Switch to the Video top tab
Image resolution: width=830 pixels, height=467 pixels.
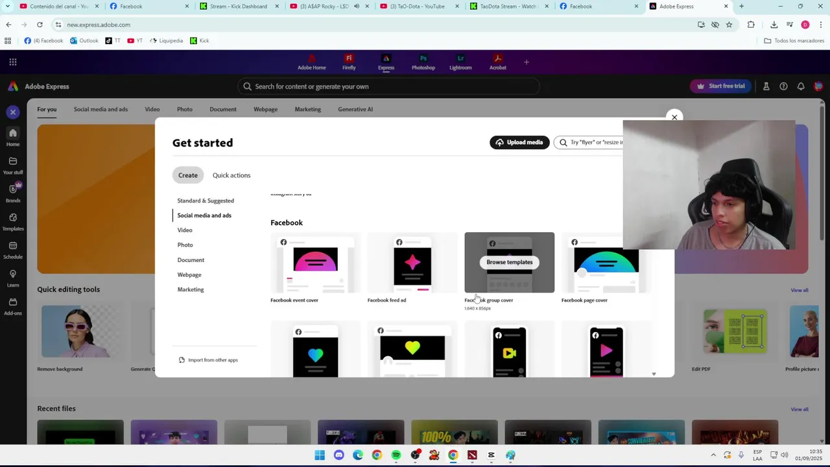152,109
